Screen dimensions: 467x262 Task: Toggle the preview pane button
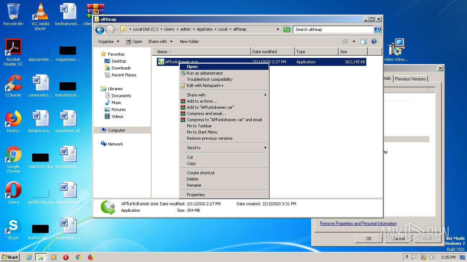(363, 41)
